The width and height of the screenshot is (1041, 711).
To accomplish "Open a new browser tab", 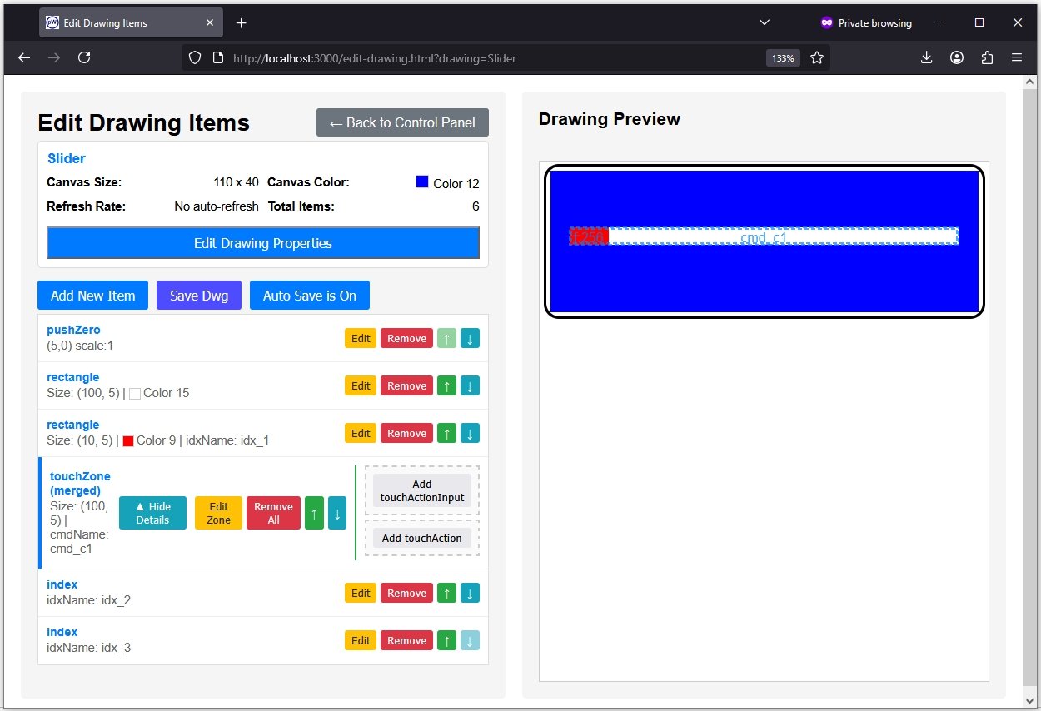I will (x=241, y=22).
